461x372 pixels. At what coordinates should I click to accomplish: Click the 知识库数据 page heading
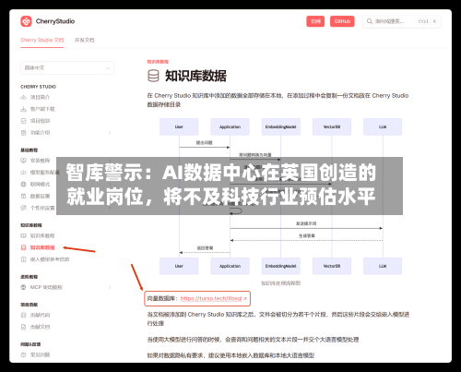click(195, 76)
